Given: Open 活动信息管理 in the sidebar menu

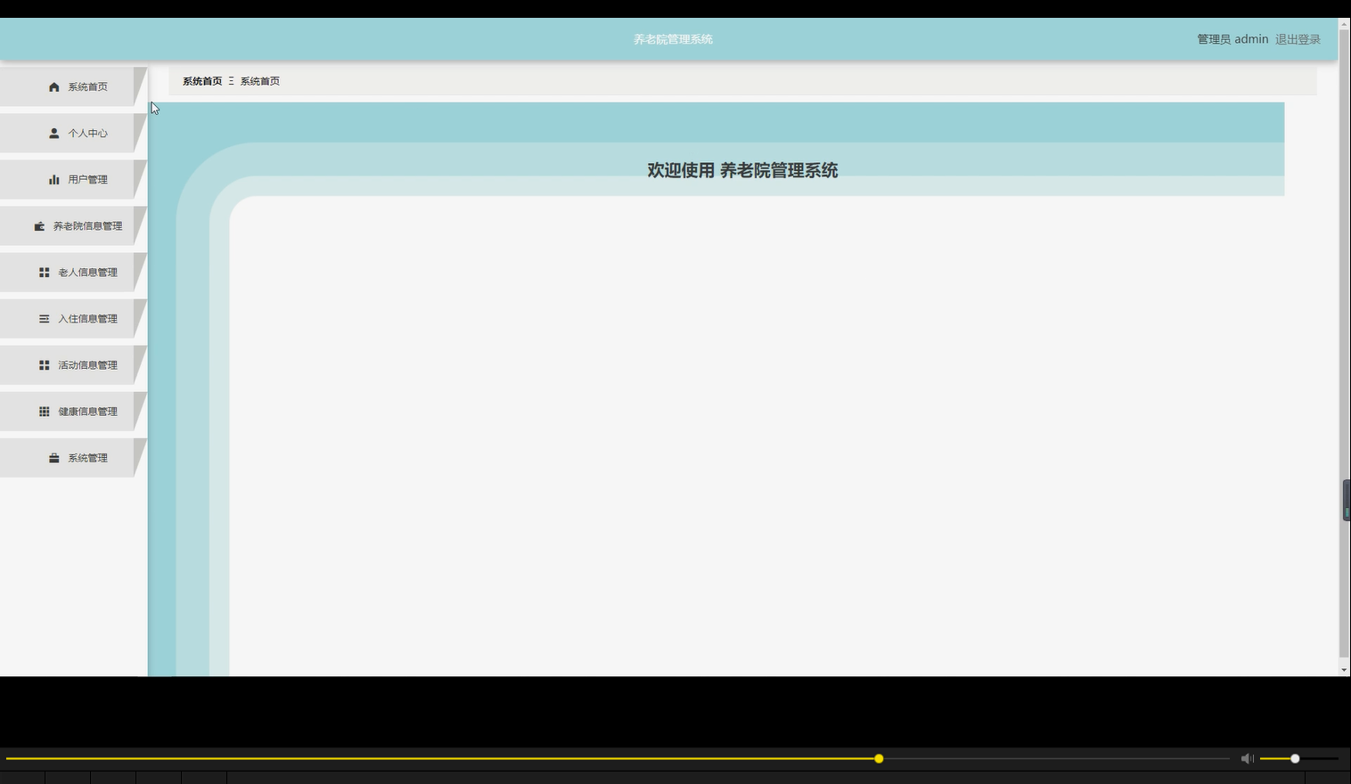Looking at the screenshot, I should 73,364.
